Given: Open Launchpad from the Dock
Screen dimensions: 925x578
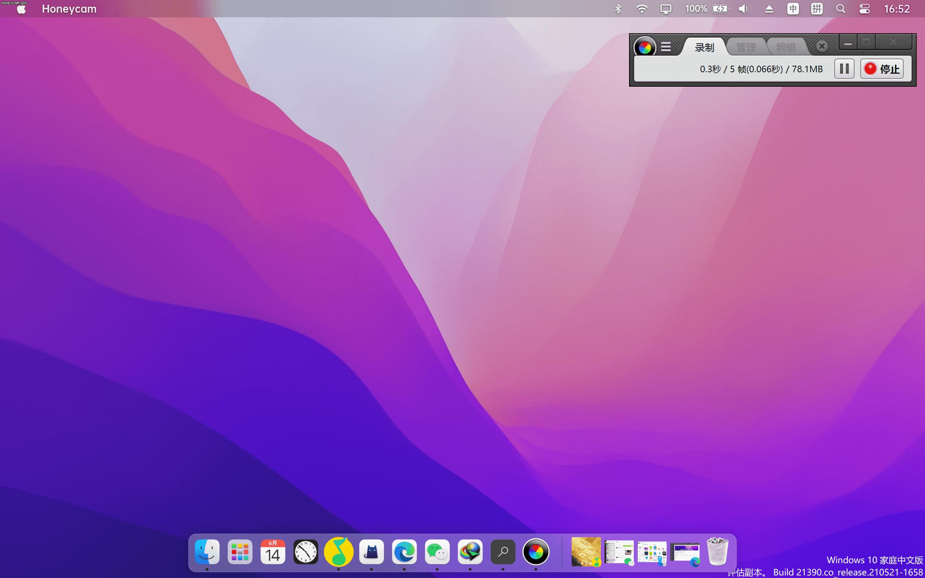Looking at the screenshot, I should [x=240, y=552].
